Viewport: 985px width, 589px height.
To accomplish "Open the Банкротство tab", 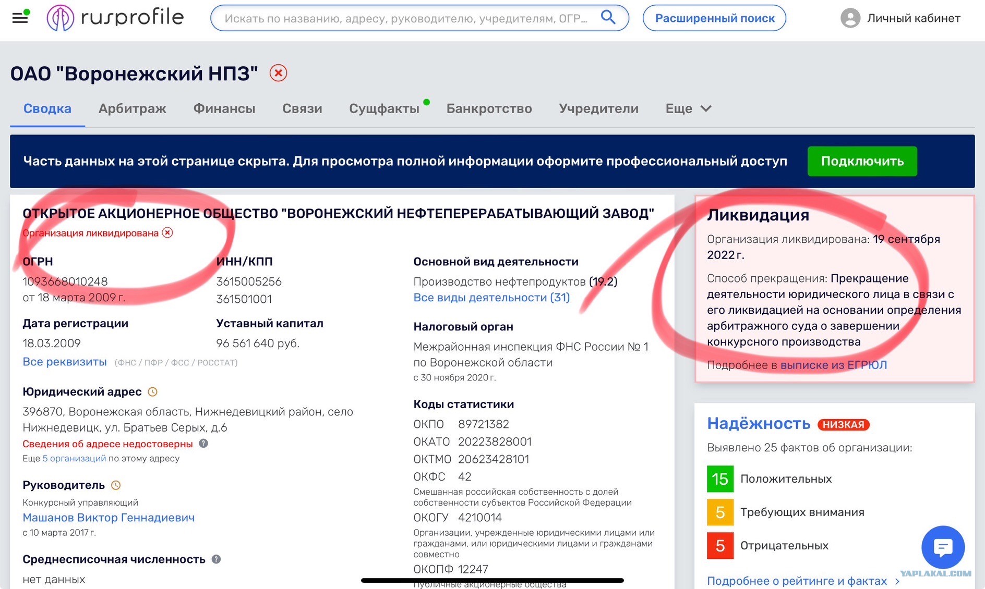I will tap(489, 108).
